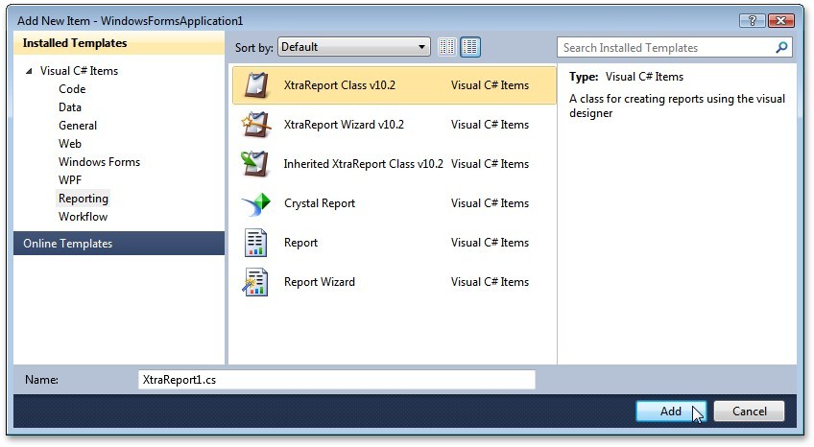Open the Online Templates section
Image resolution: width=814 pixels, height=447 pixels.
point(67,244)
